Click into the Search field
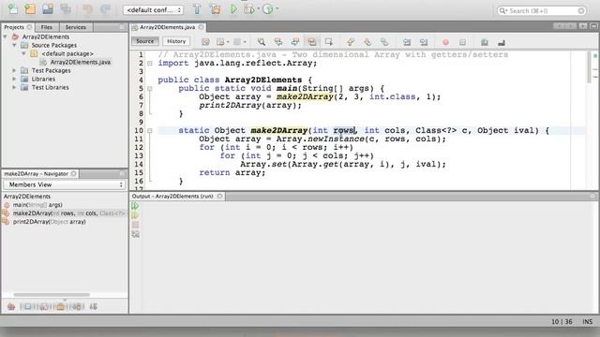 [542, 10]
